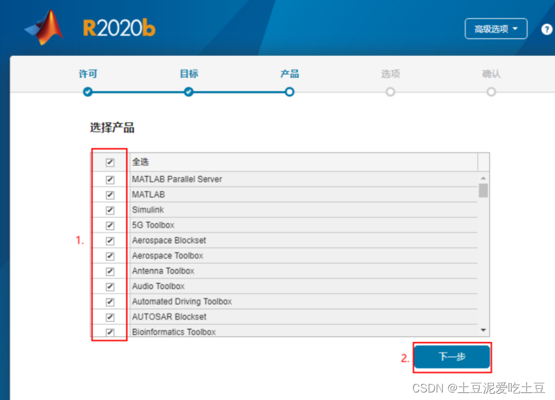Uncheck Automated Driving Toolbox checkbox
Viewport: 555px width, 400px height.
coord(110,302)
